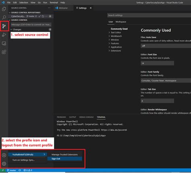The image size is (191, 173).
Task: Click the CyberSecurity repository name
Action: click(x=18, y=16)
